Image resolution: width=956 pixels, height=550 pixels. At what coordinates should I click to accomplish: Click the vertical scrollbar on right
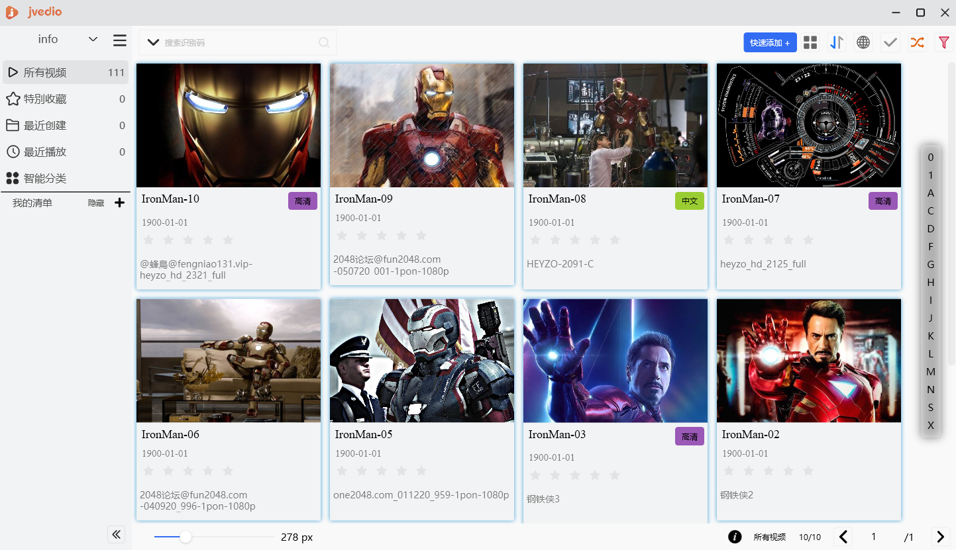[x=951, y=213]
